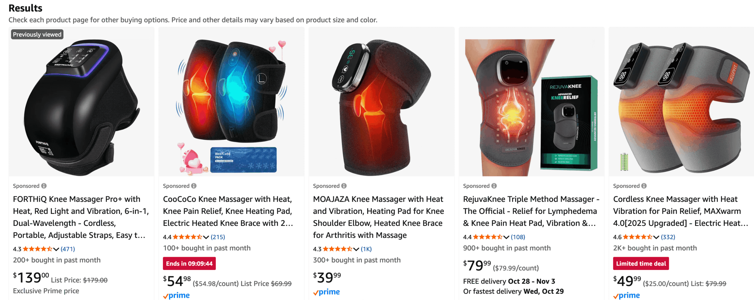754x300 pixels.
Task: Click the Limited time deal badge
Action: [641, 264]
